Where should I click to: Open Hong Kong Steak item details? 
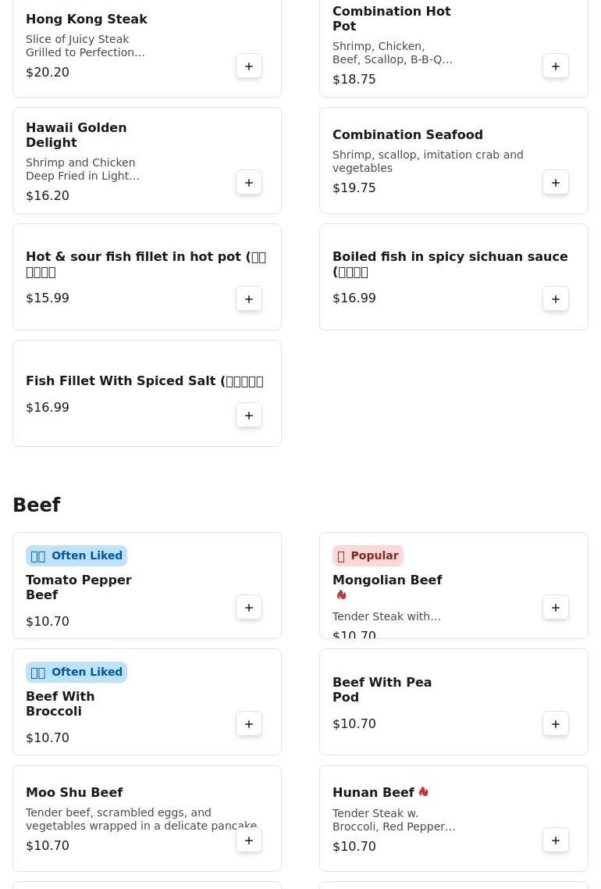(86, 20)
